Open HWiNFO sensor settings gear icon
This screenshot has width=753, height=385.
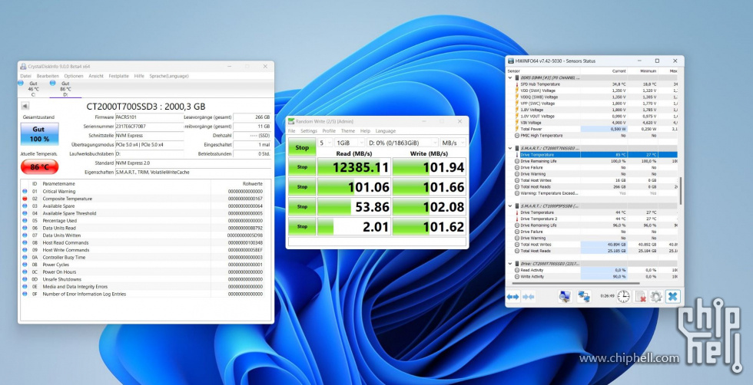tap(656, 296)
